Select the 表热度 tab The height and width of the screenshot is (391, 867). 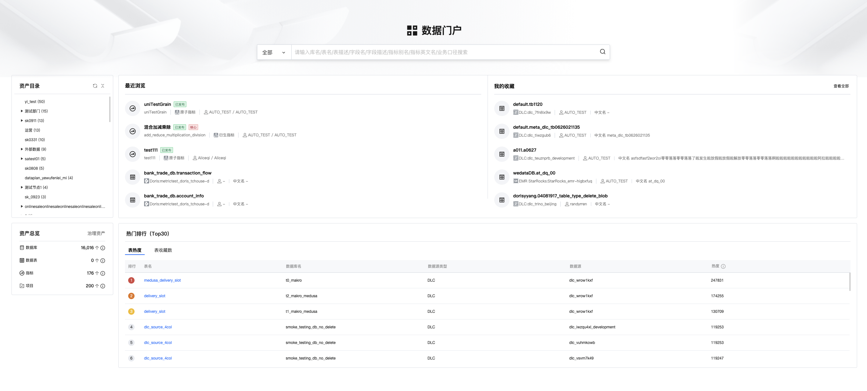[135, 250]
